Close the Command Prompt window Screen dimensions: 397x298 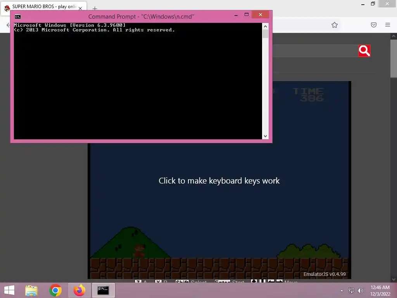pos(260,15)
